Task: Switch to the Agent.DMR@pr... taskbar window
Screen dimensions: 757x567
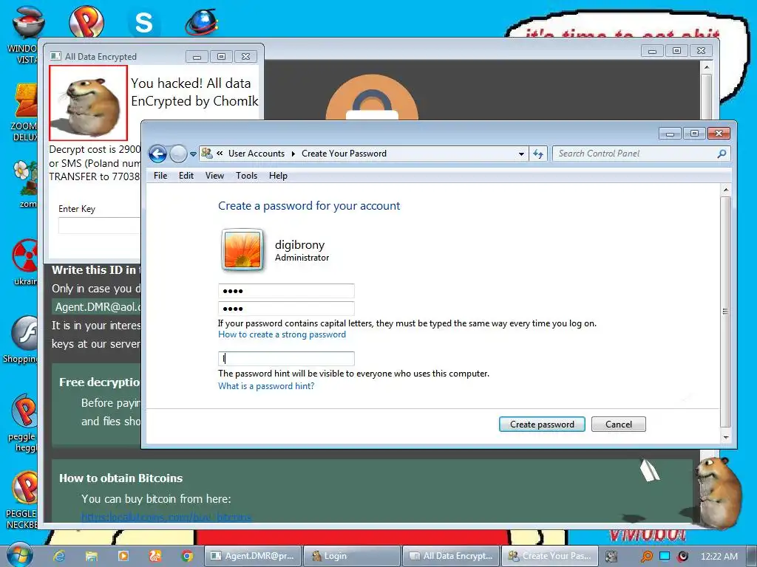Action: point(253,556)
